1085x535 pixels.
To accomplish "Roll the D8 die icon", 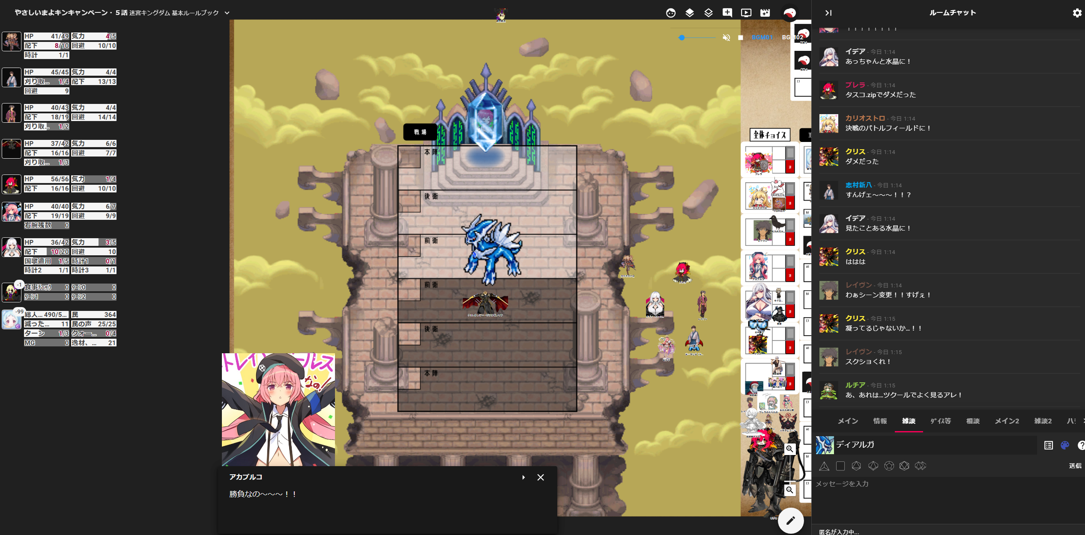I will coord(856,466).
